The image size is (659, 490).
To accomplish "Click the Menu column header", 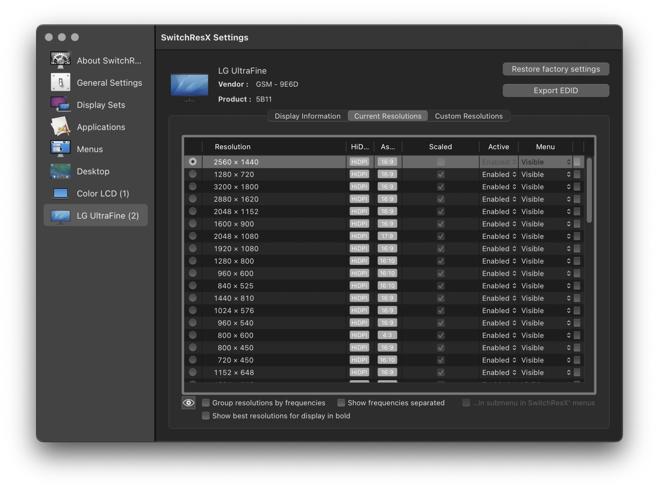I will tap(545, 147).
